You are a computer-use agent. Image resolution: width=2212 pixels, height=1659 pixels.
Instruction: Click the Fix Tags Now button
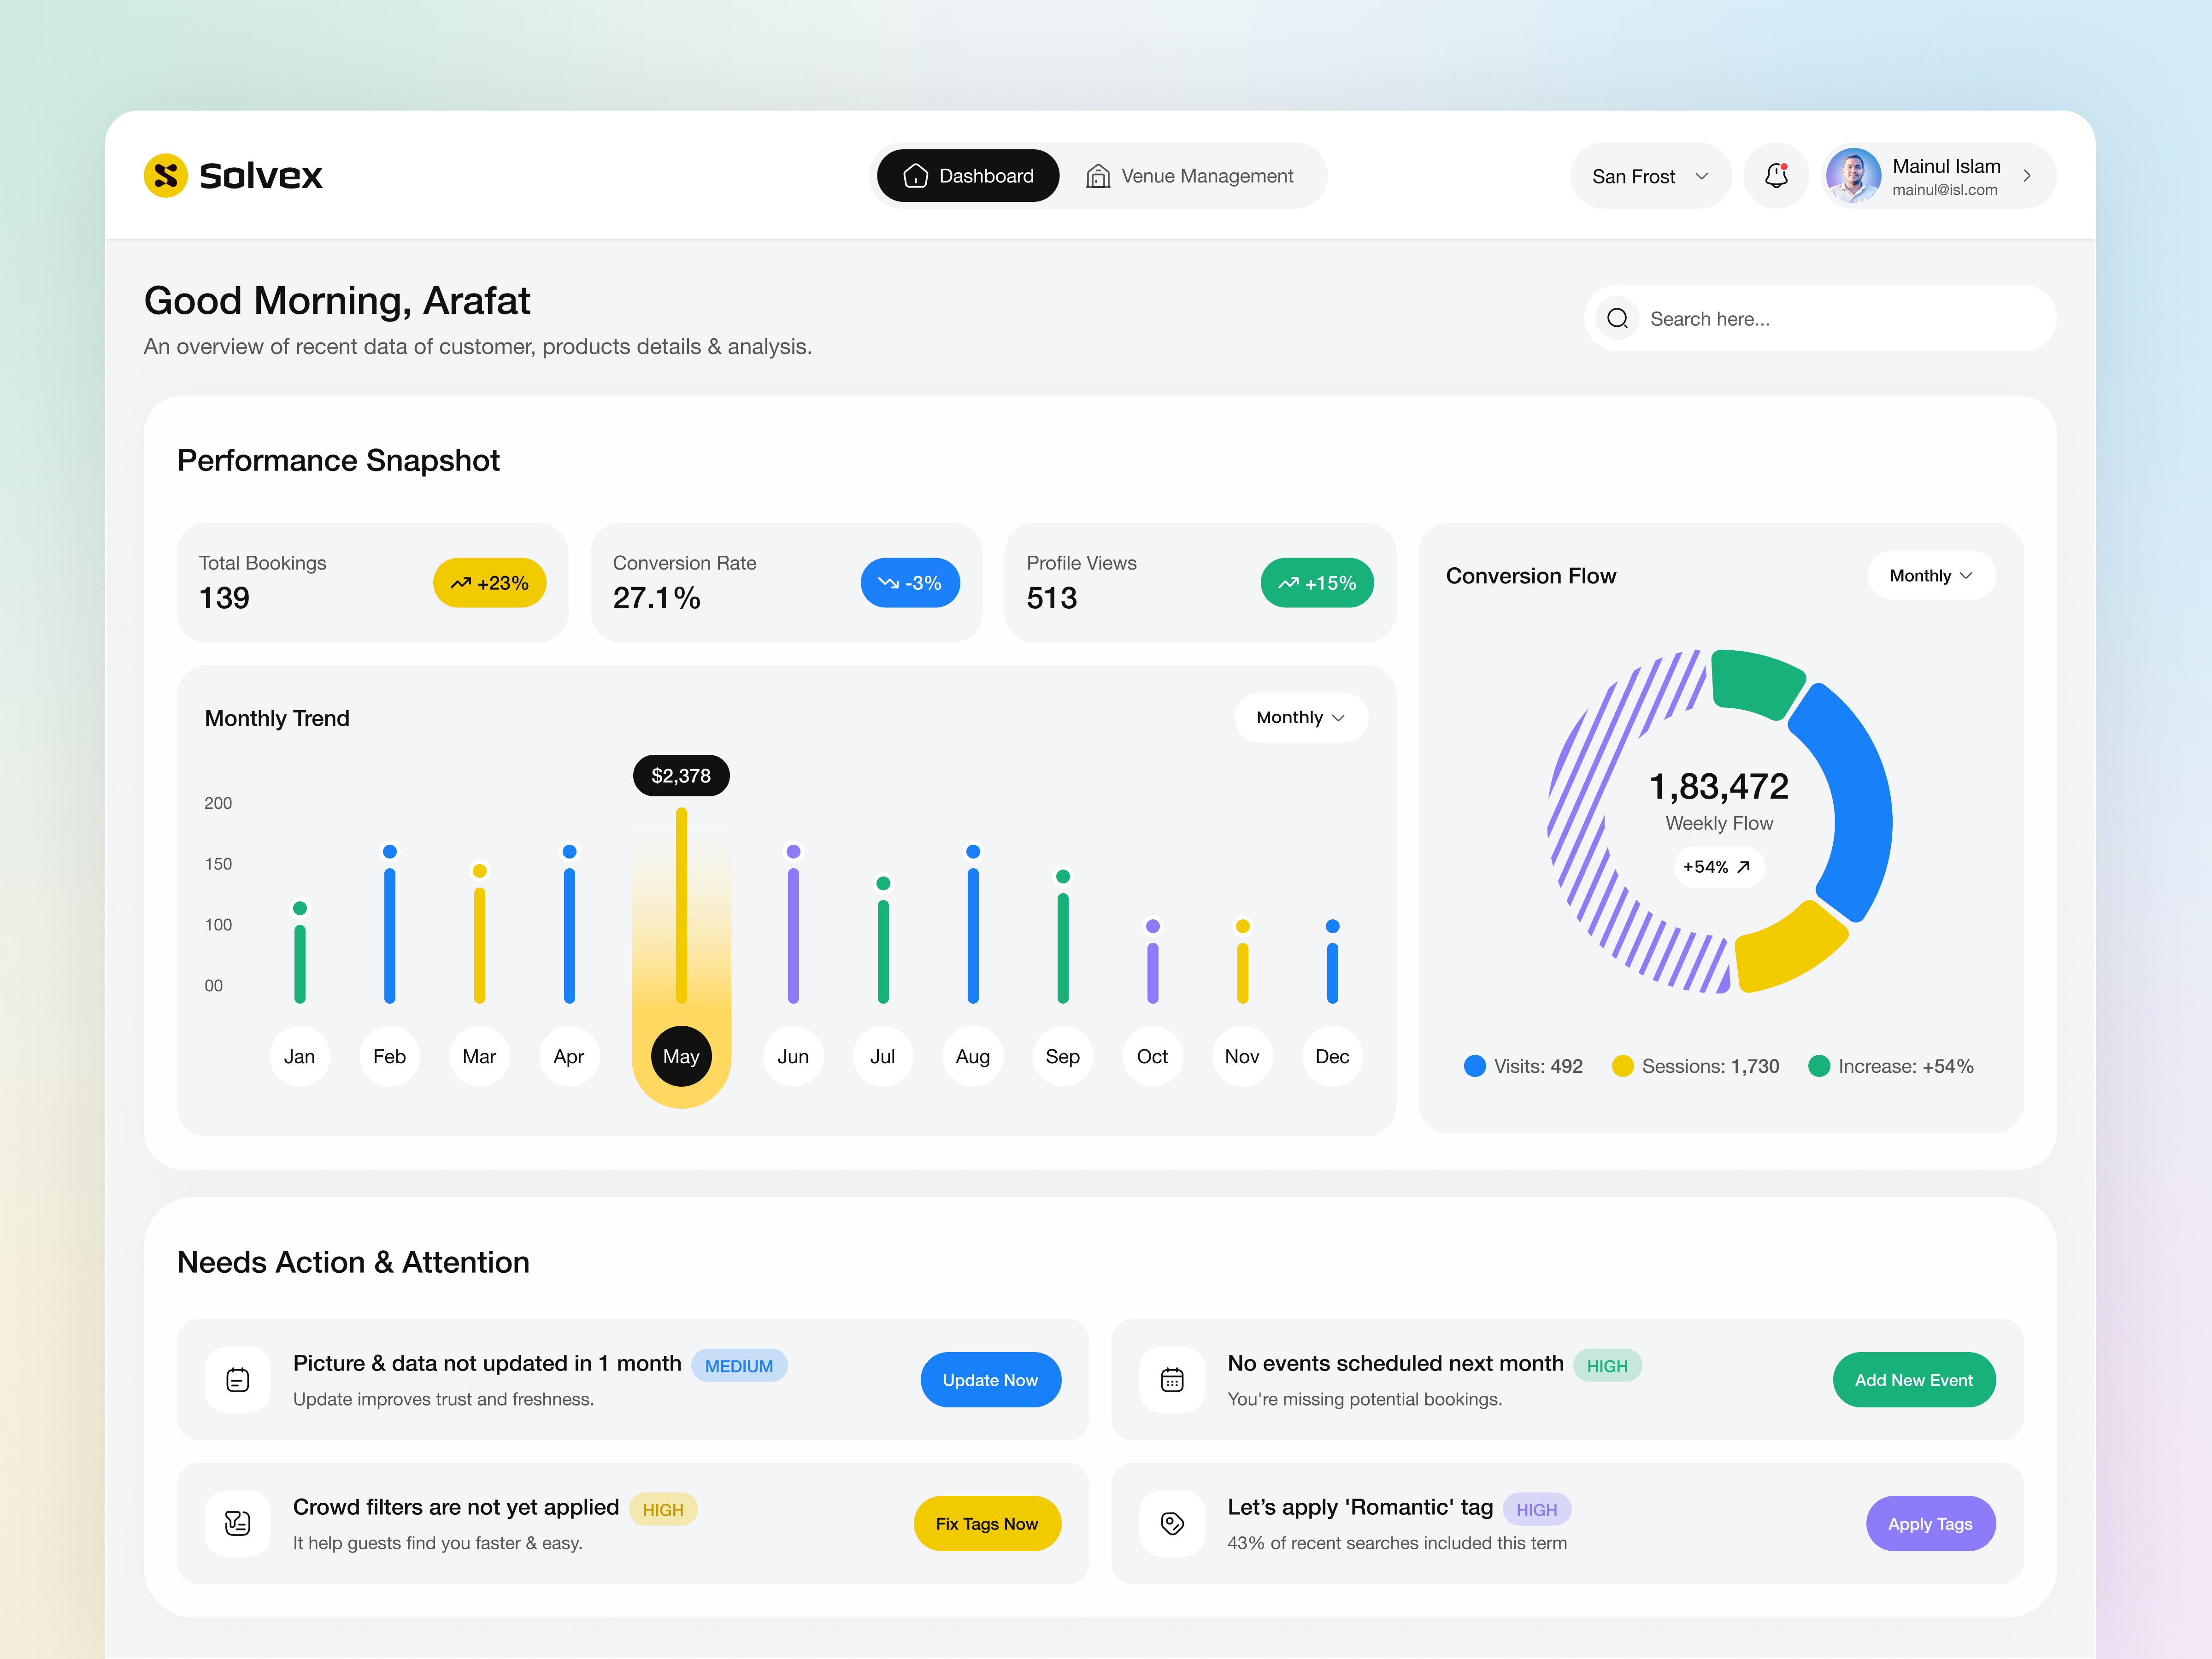tap(987, 1523)
